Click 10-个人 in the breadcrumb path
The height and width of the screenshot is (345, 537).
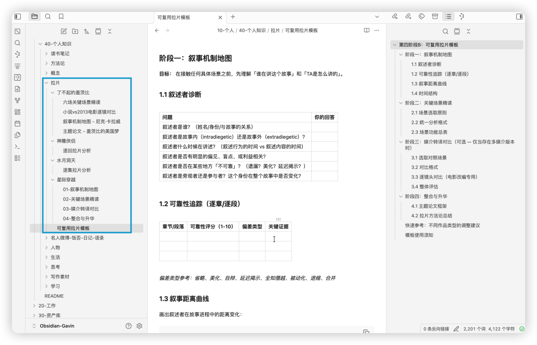click(x=225, y=30)
